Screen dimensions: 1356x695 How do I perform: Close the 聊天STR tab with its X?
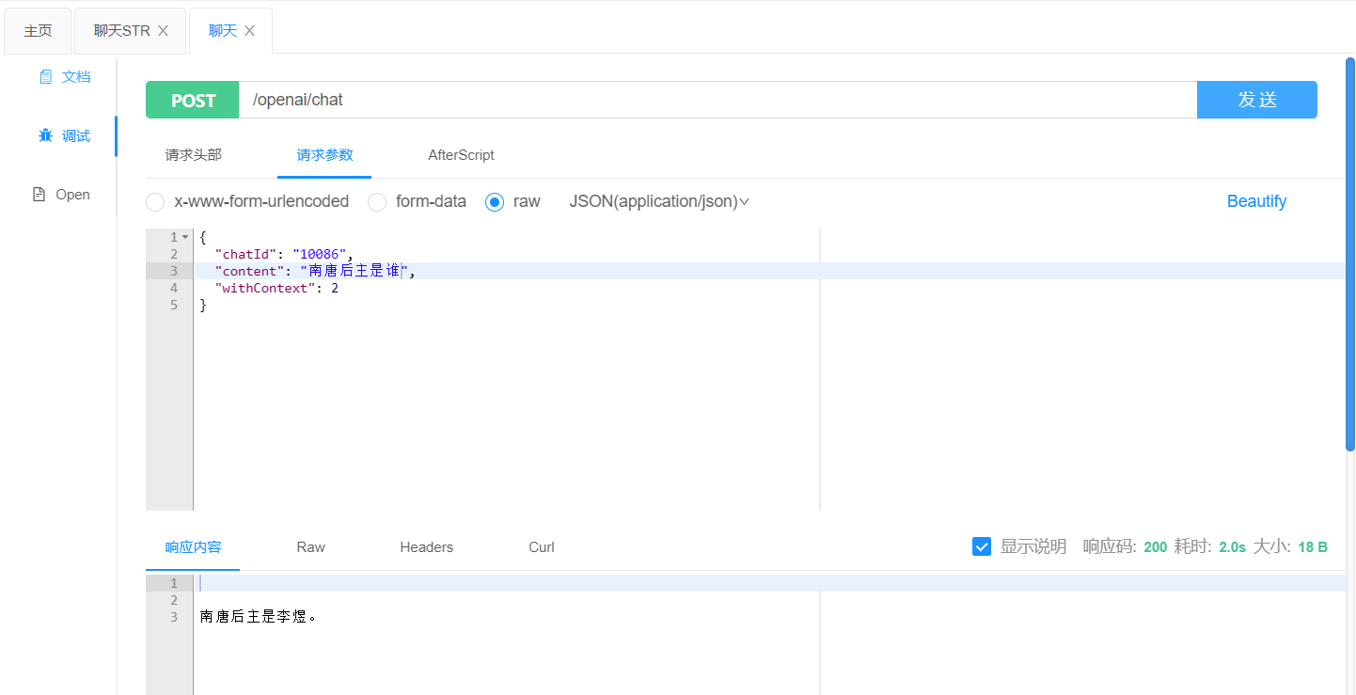[163, 31]
